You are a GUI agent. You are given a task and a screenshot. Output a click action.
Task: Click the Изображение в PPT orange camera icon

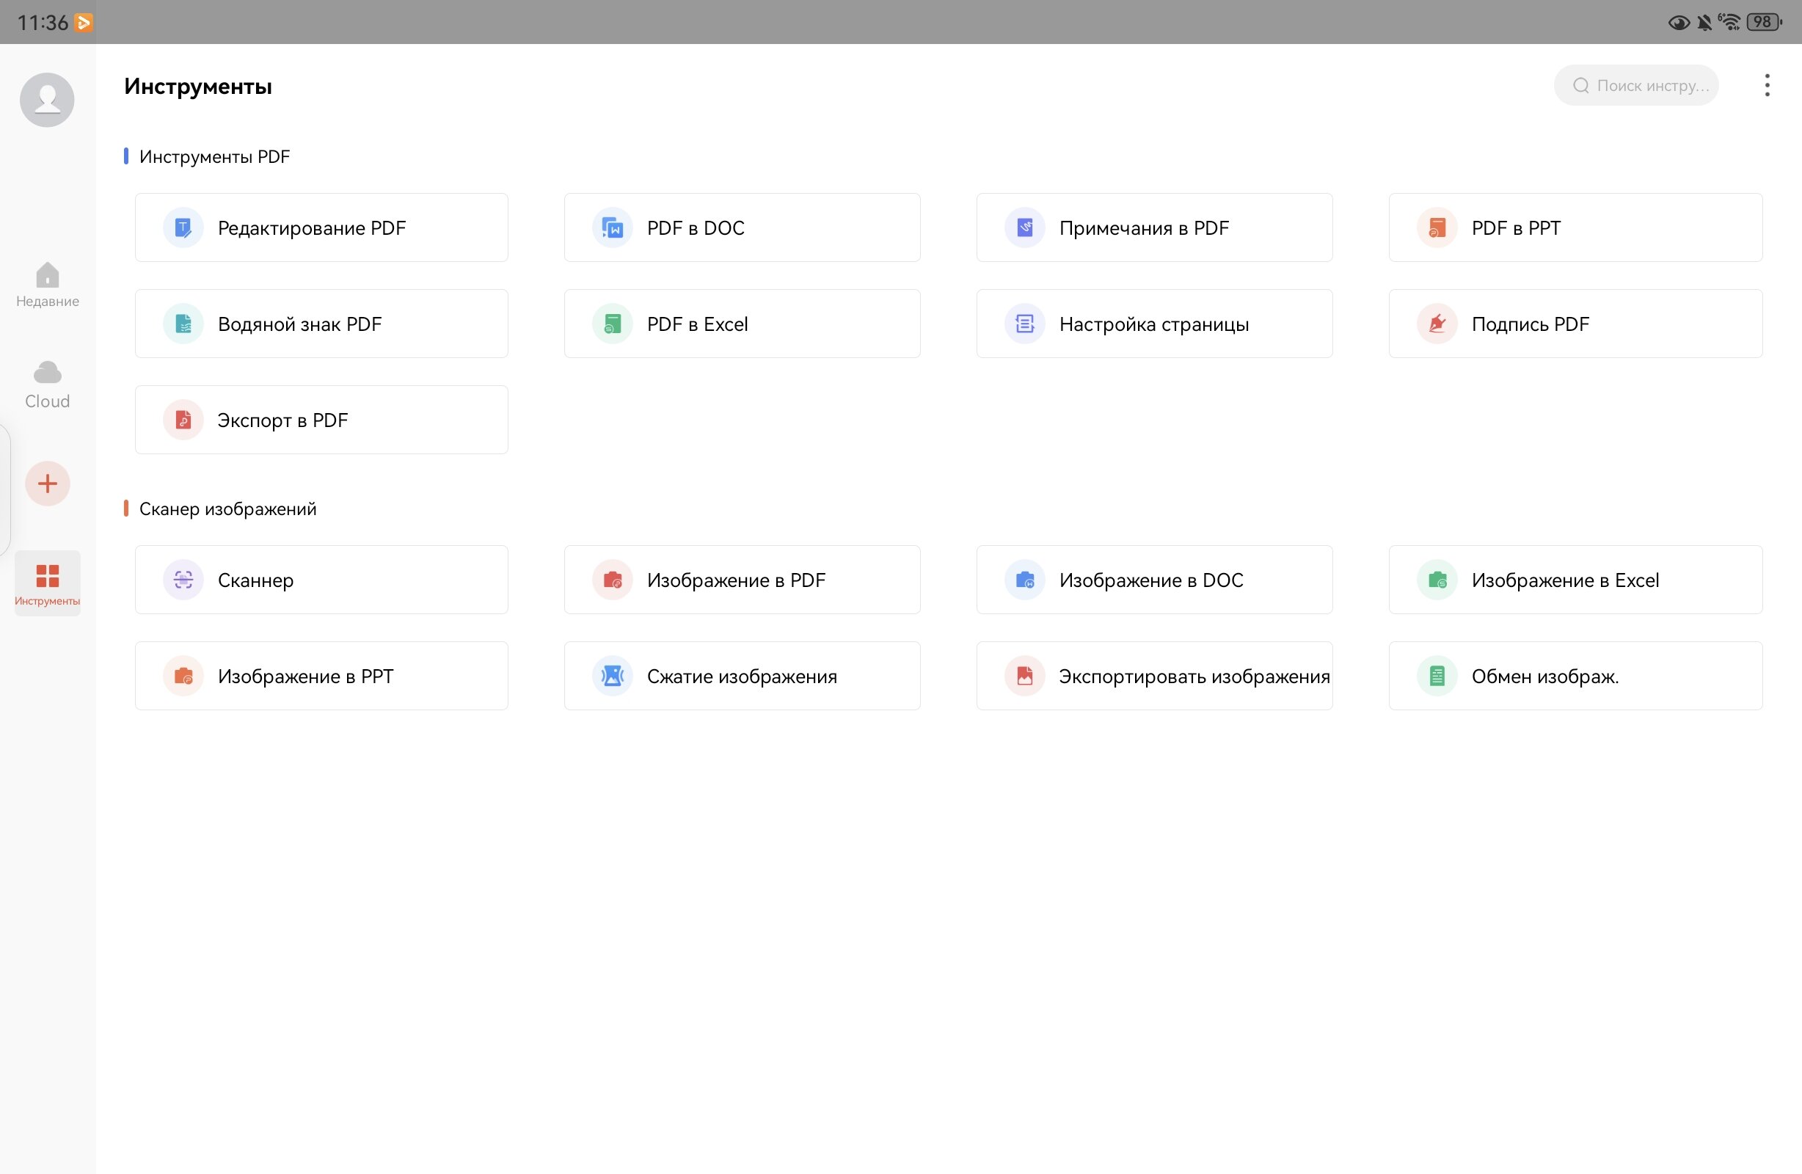tap(183, 677)
